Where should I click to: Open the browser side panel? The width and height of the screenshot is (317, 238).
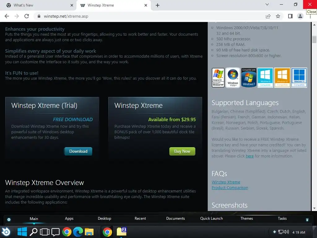[290, 16]
